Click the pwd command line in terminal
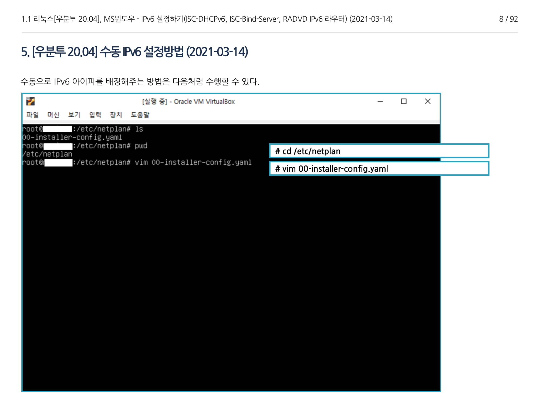The height and width of the screenshot is (405, 540). pos(141,146)
